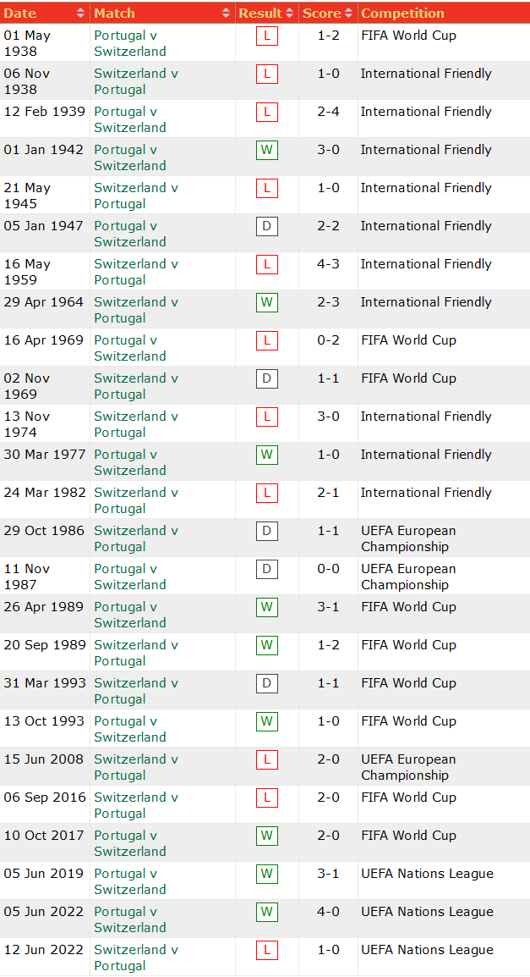This screenshot has height=977, width=530.
Task: Click the Competition column header
Action: (x=402, y=14)
